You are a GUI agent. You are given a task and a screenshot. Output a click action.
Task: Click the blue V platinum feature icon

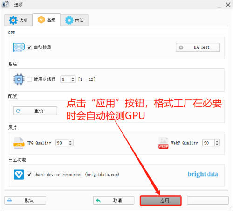pyautogui.click(x=19, y=175)
